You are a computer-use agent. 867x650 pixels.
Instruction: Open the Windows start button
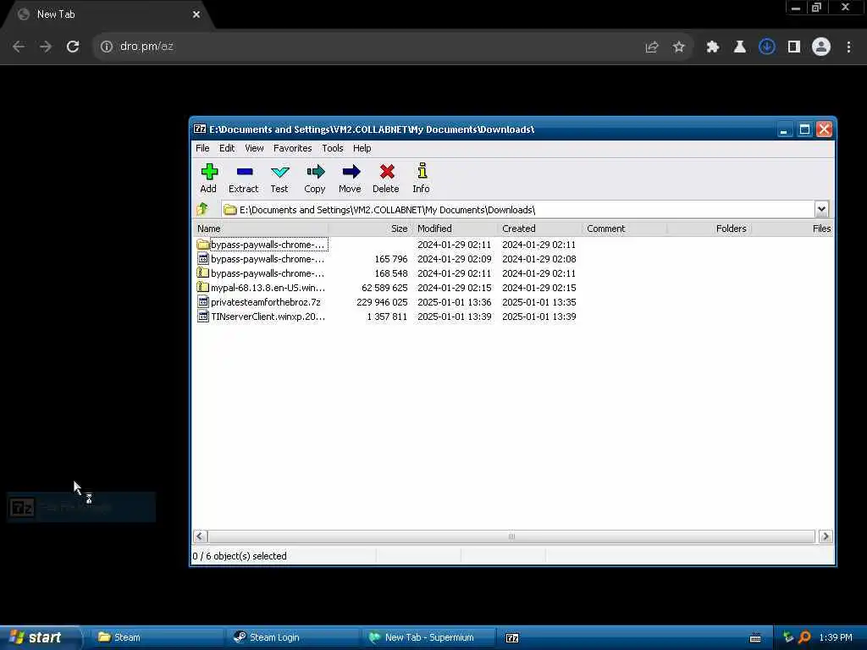click(x=40, y=637)
